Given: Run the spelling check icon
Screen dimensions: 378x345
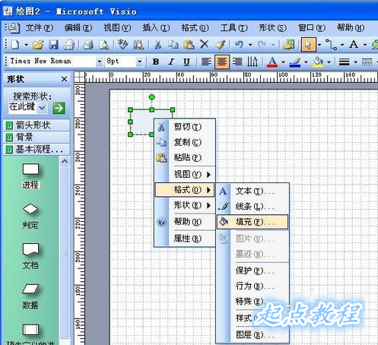Looking at the screenshot, I should tap(123, 45).
